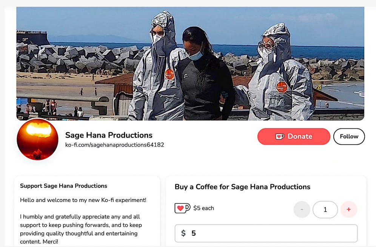This screenshot has width=376, height=247.
Task: Click the coffee quantity field showing 1
Action: 325,210
